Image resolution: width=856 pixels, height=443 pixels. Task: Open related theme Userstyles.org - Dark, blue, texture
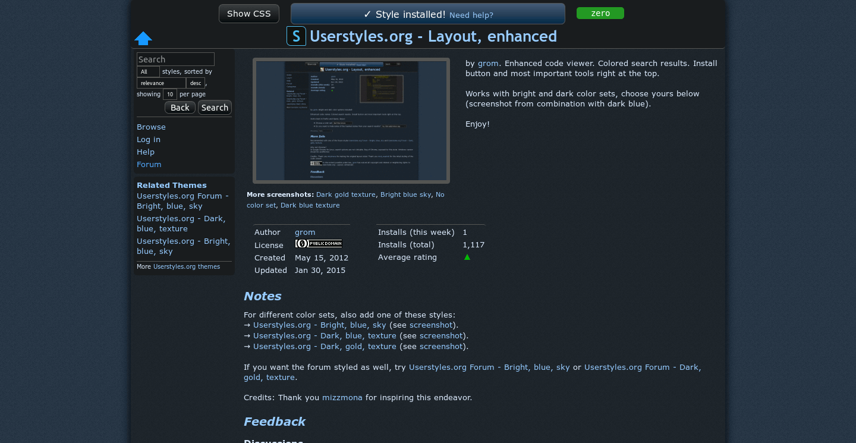pos(181,224)
